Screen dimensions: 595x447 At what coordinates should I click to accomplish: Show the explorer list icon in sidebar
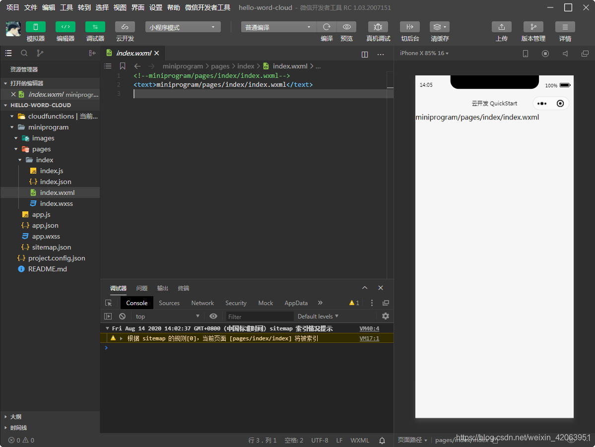(x=8, y=53)
